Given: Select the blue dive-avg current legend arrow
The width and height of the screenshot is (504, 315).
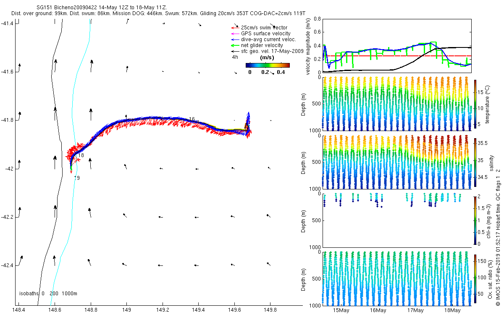Looking at the screenshot, I should [x=234, y=39].
